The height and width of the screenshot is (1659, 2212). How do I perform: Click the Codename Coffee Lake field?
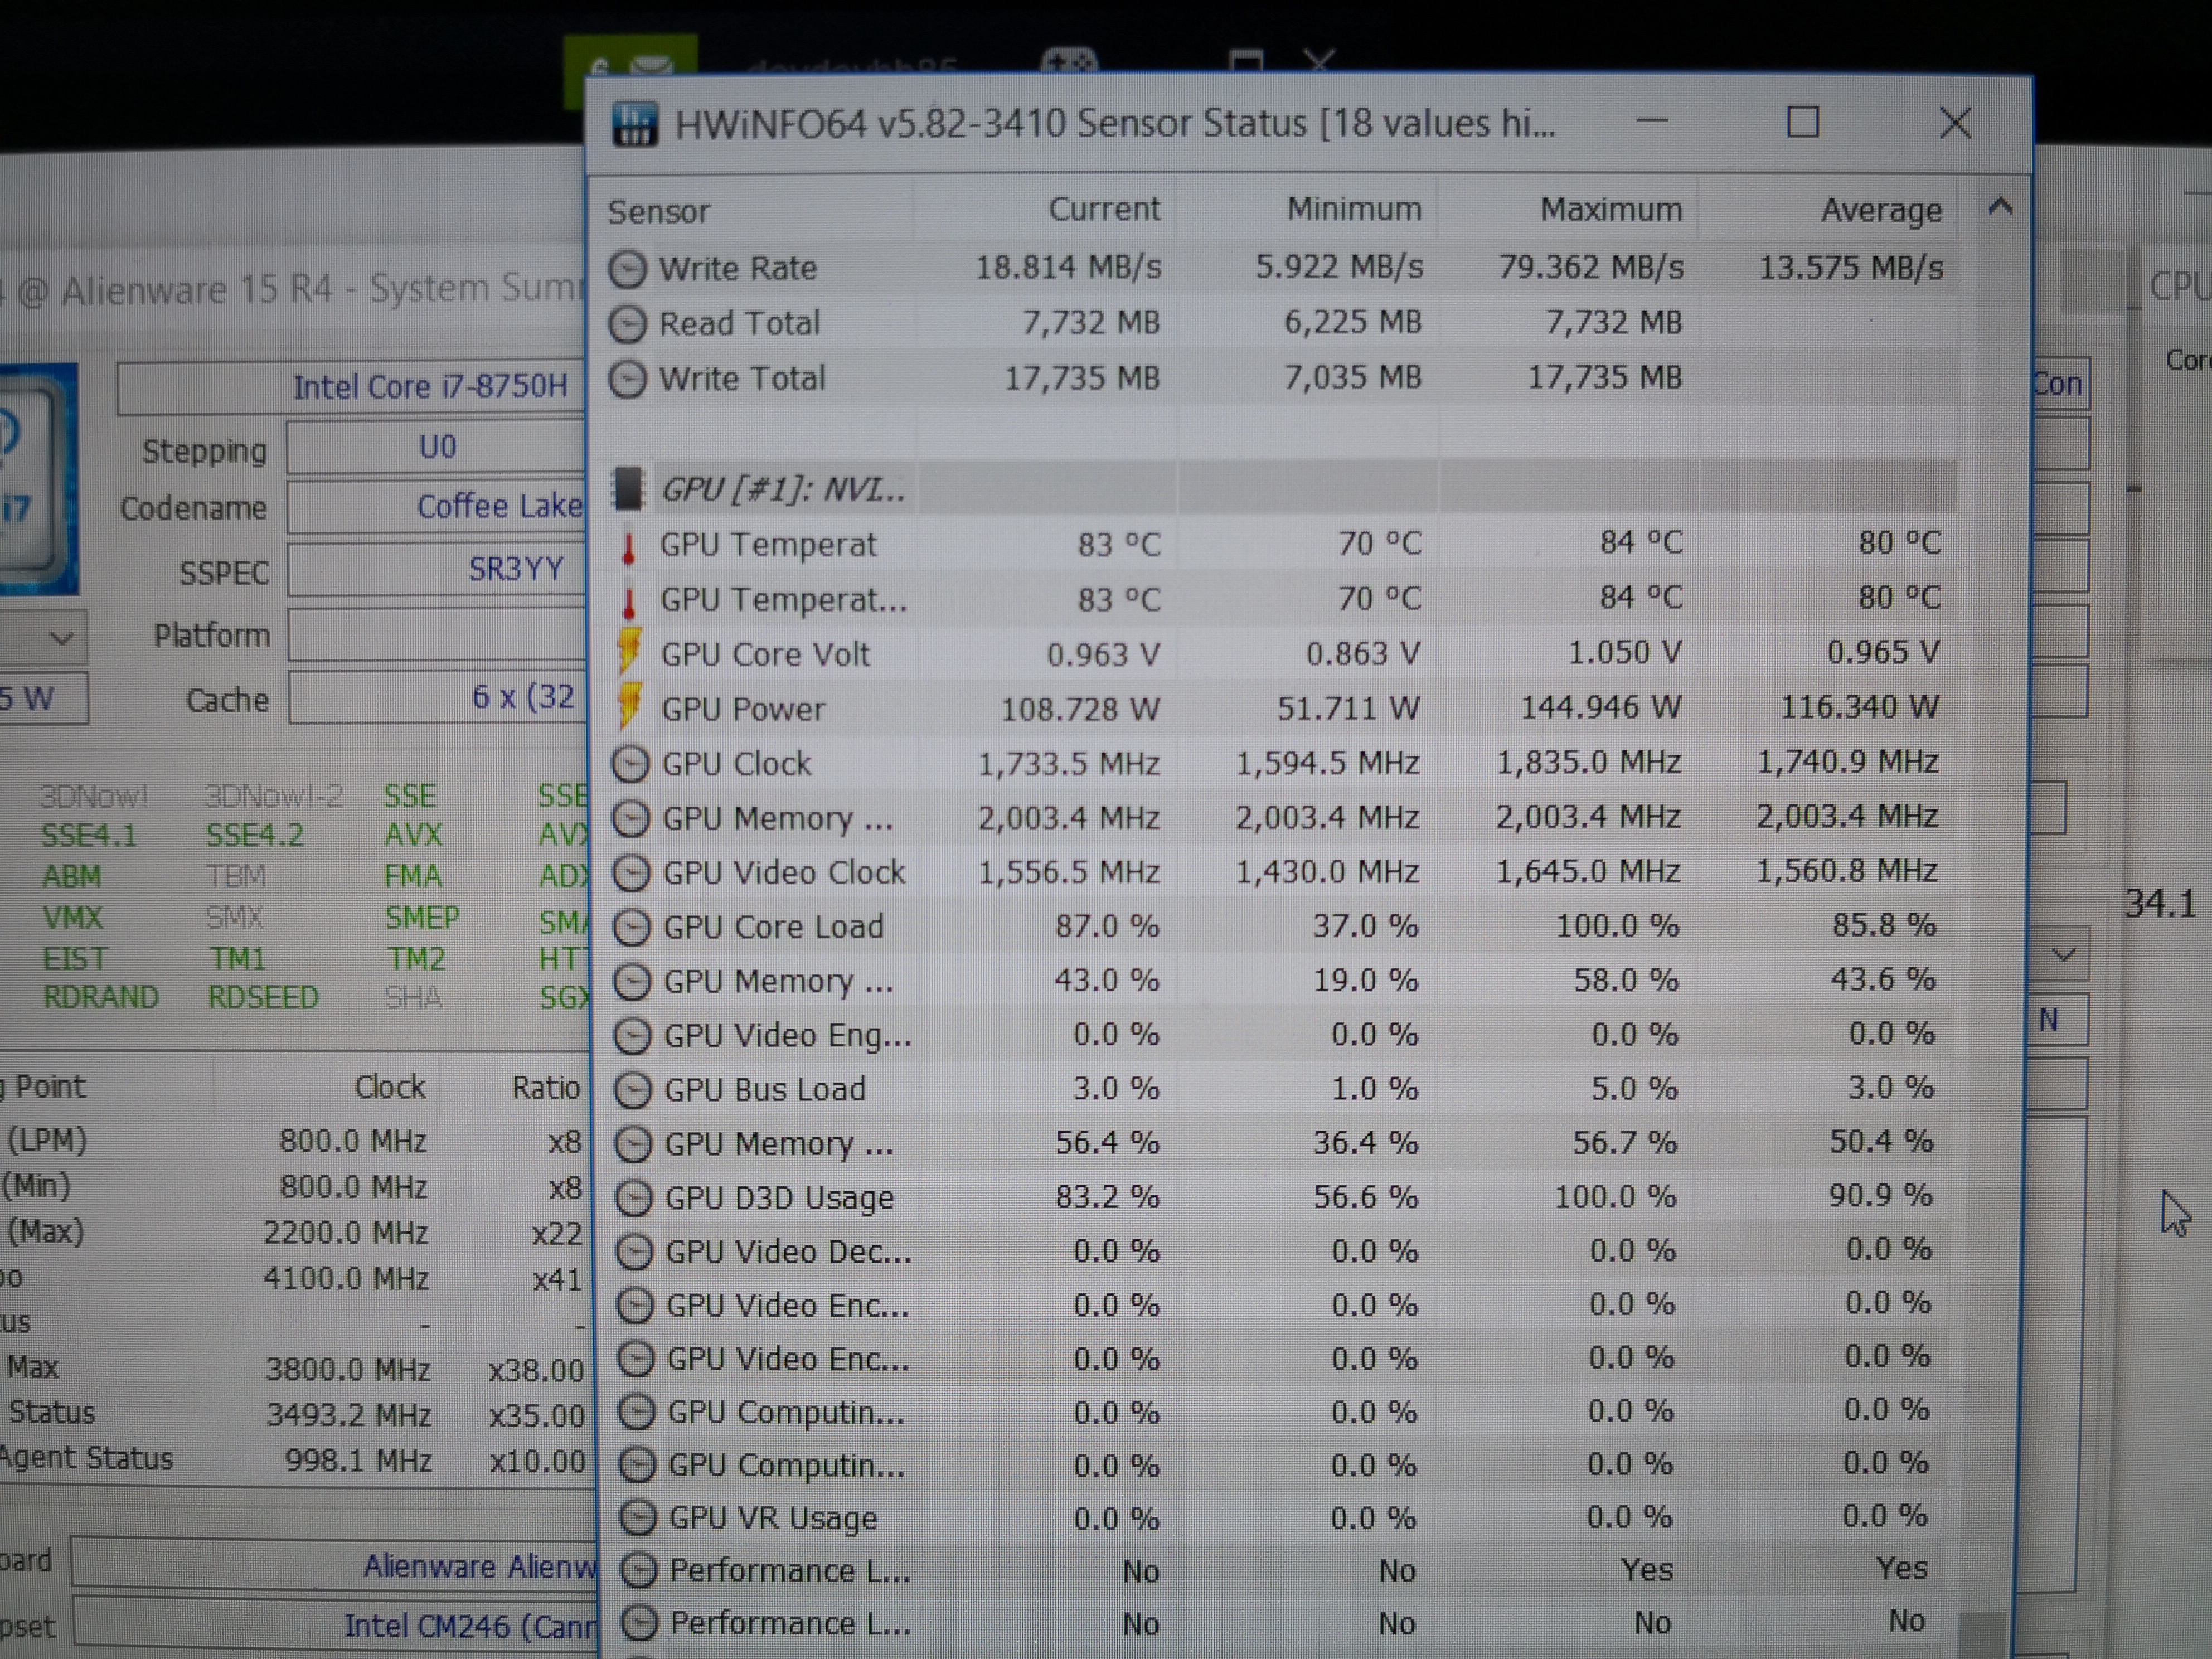(x=436, y=508)
